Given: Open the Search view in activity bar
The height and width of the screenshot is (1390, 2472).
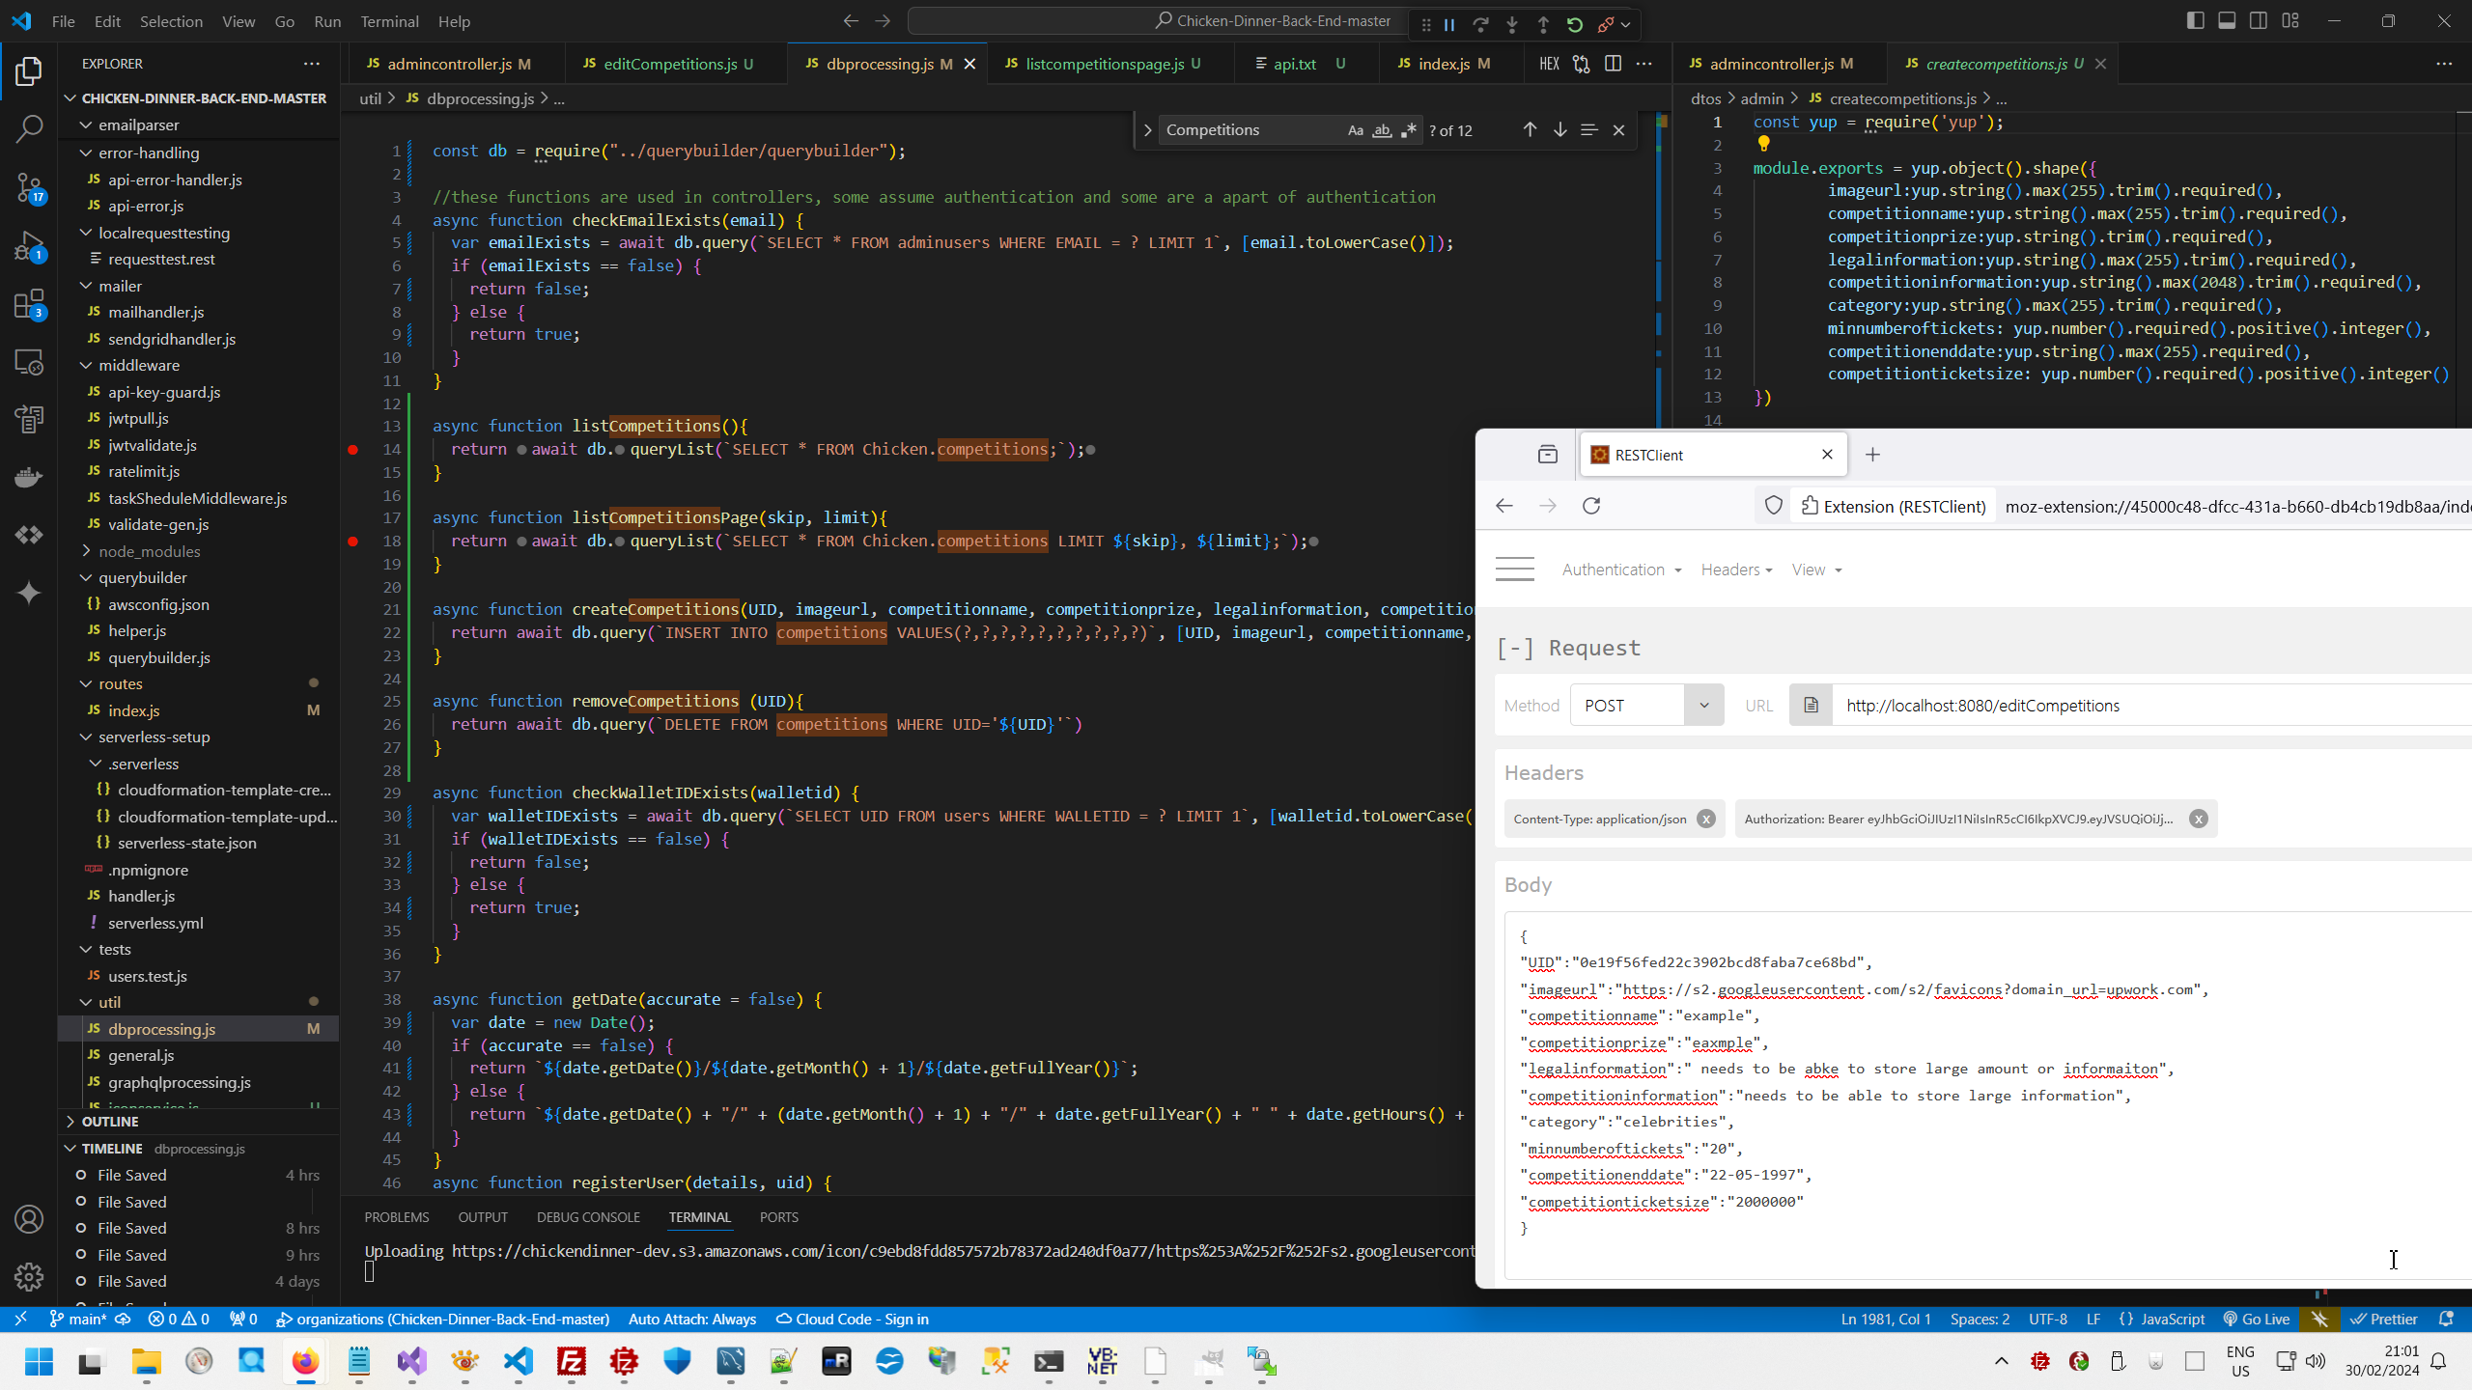Looking at the screenshot, I should click(29, 128).
